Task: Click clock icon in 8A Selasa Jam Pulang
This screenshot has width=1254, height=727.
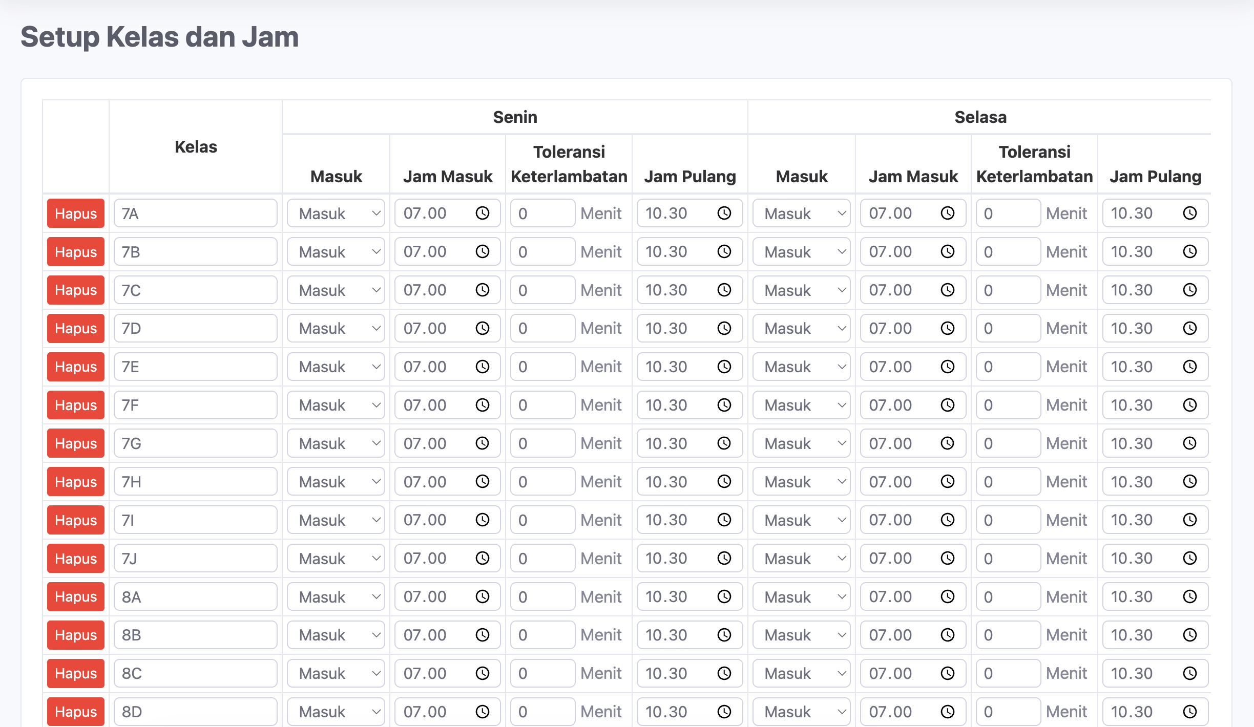Action: (x=1190, y=596)
